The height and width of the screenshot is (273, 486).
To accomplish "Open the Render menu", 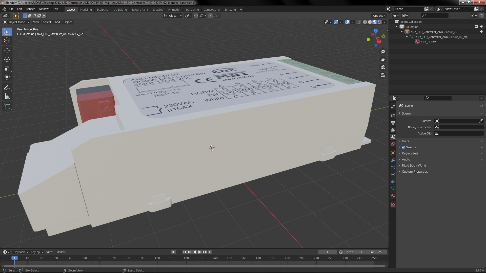I will (x=30, y=9).
